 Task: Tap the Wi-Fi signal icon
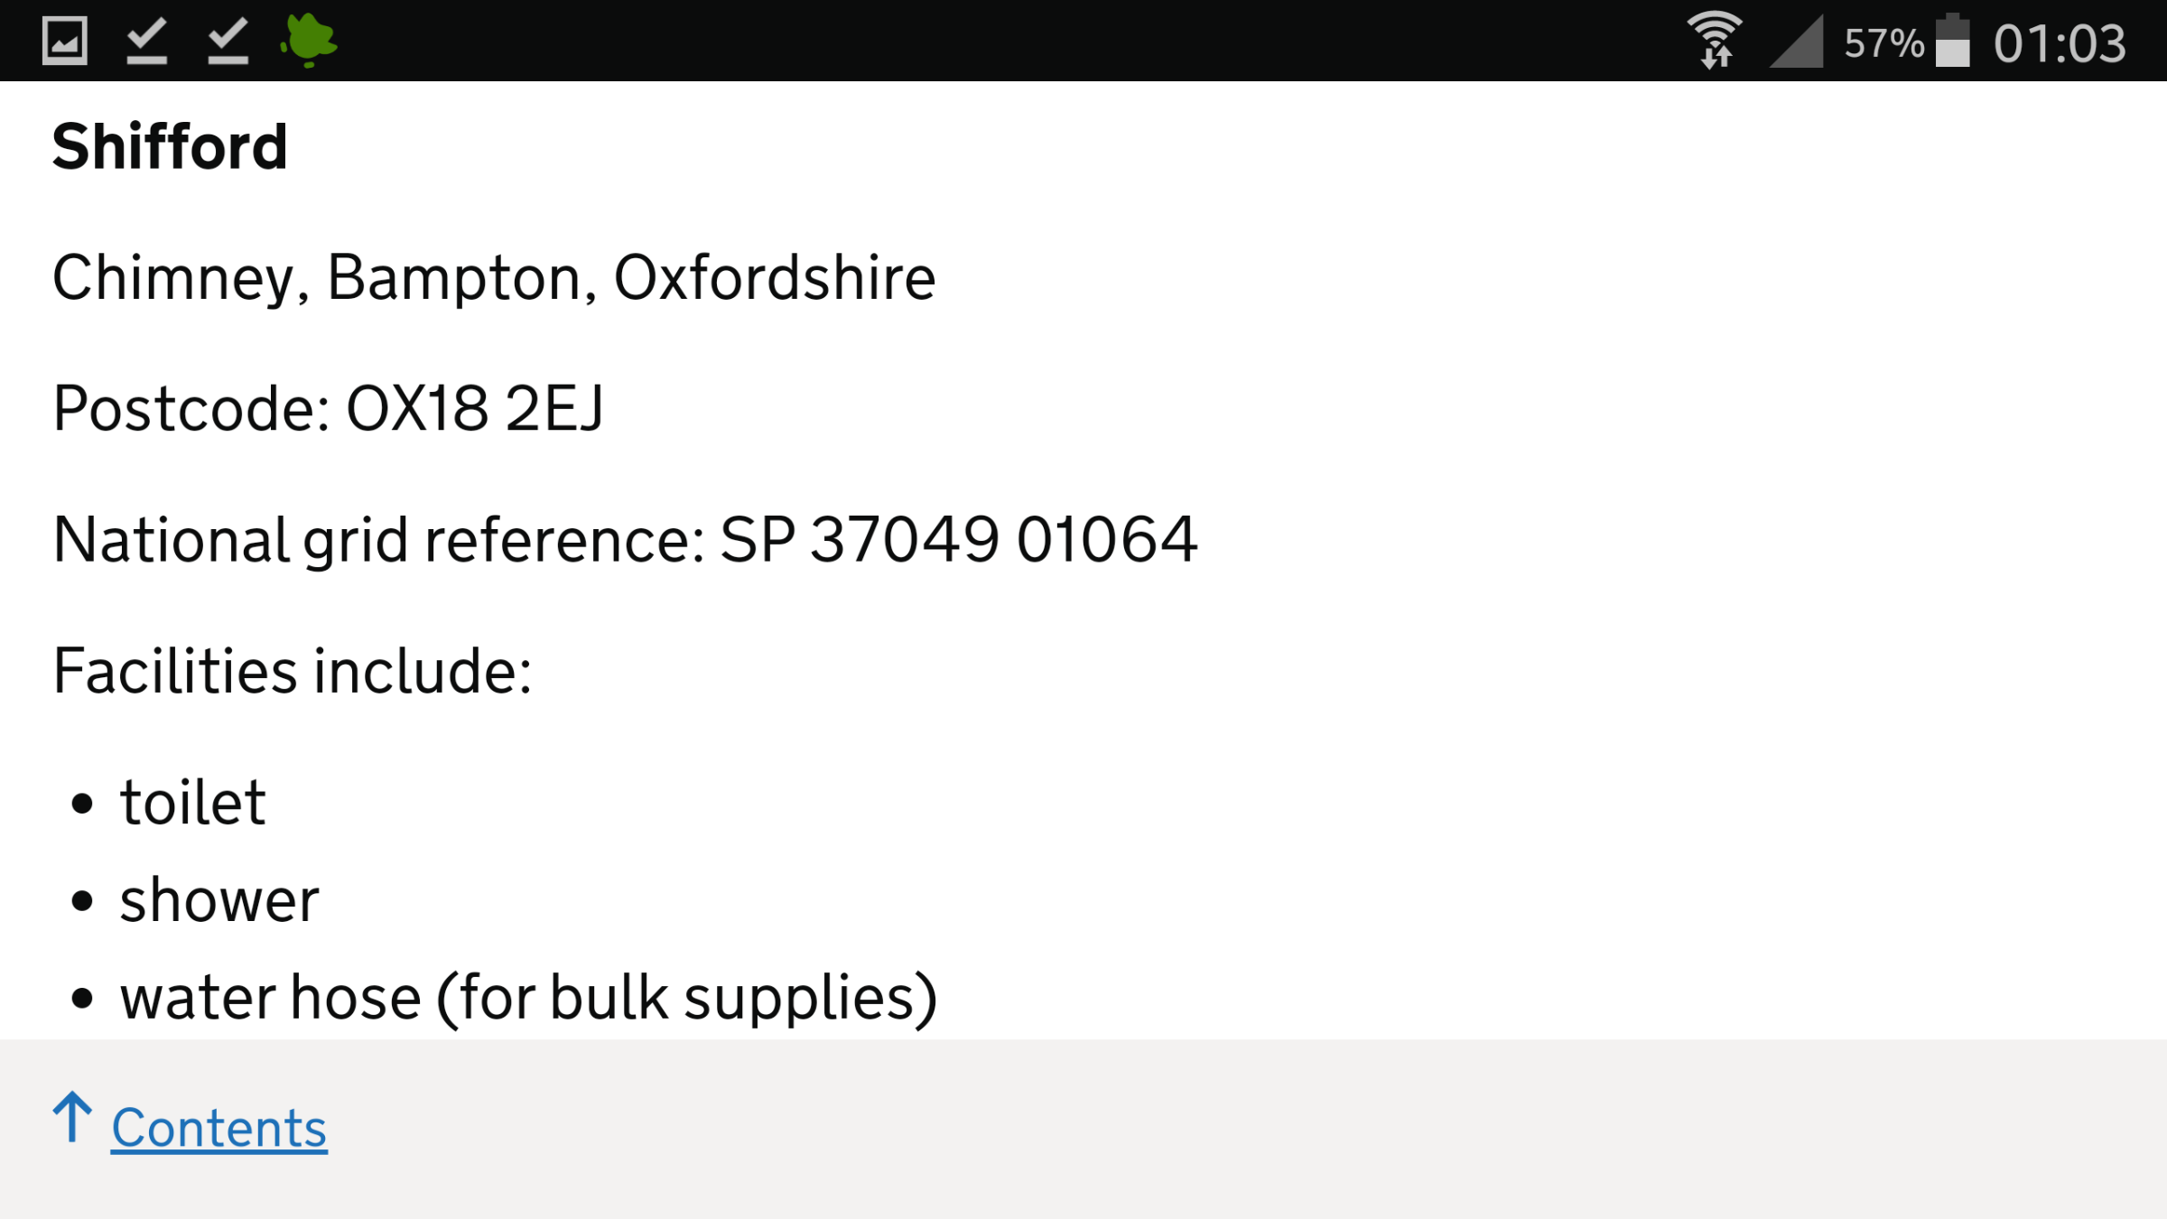click(1716, 41)
